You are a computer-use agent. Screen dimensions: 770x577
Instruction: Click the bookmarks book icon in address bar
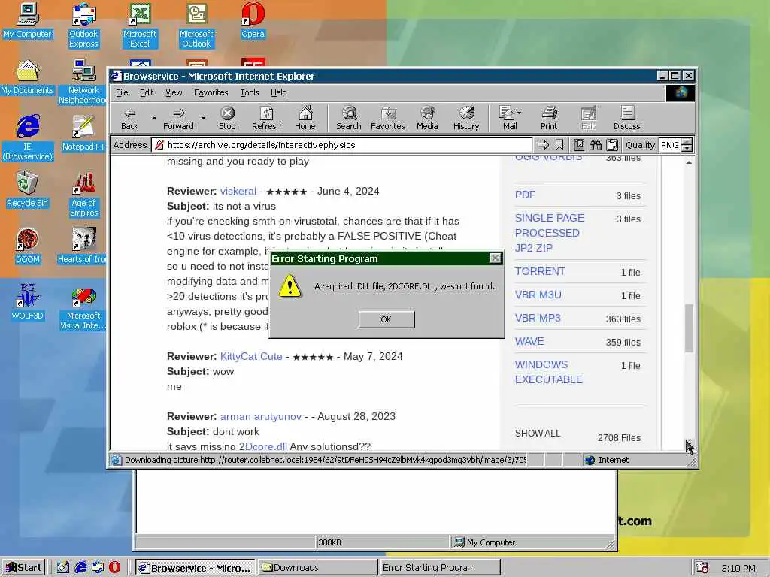click(579, 145)
